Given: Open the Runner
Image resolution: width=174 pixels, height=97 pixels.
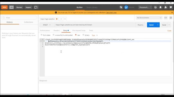Looking at the screenshot, I should pos(19,7).
